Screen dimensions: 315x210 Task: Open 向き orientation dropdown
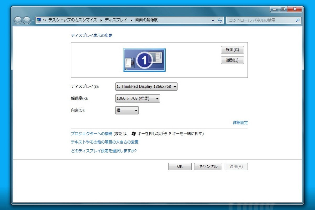127,110
